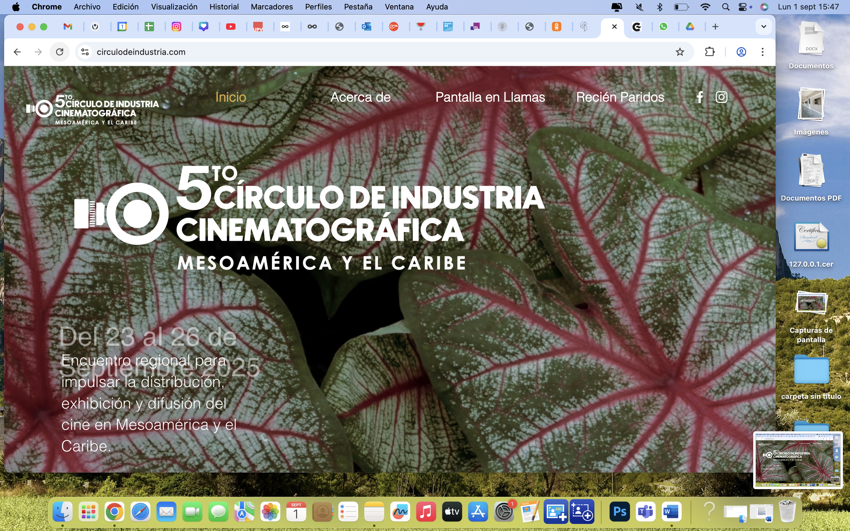Expand the tab search dropdown chevron

763,27
